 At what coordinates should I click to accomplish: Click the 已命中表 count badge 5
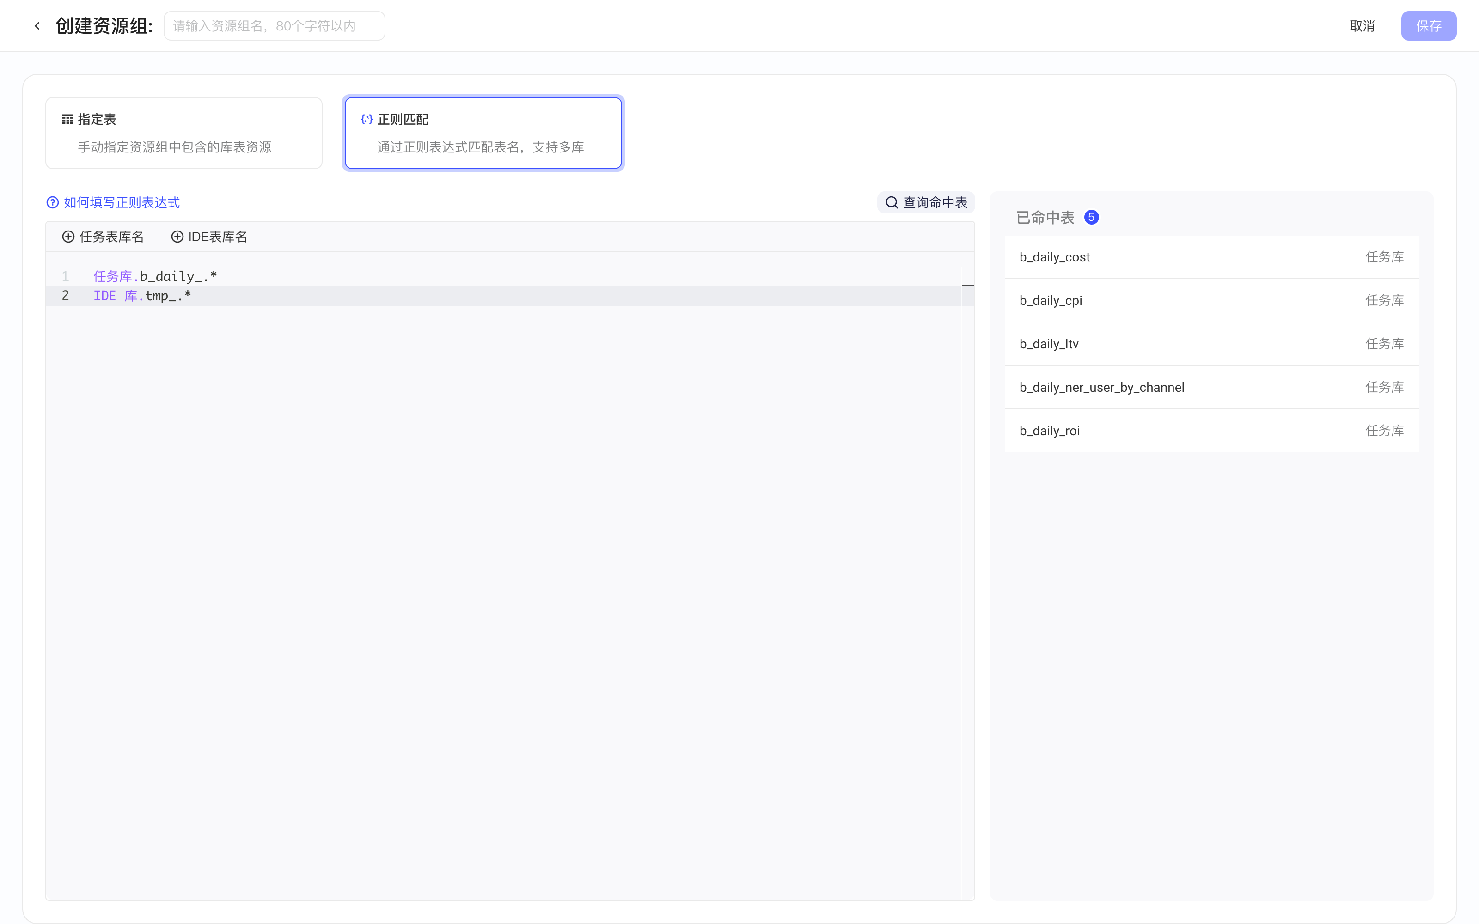pyautogui.click(x=1091, y=217)
